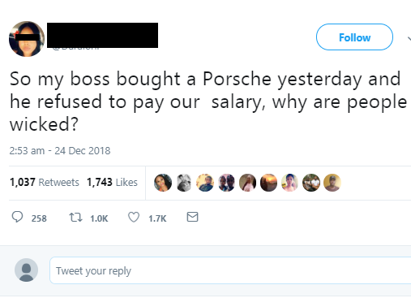Open the tweet author's profile picture

click(27, 39)
